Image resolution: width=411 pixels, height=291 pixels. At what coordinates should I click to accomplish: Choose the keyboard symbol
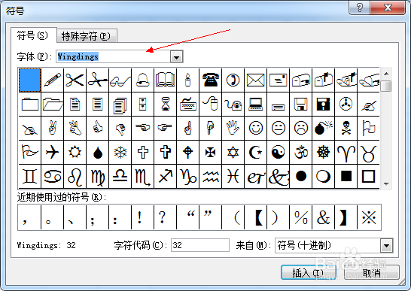(x=187, y=104)
